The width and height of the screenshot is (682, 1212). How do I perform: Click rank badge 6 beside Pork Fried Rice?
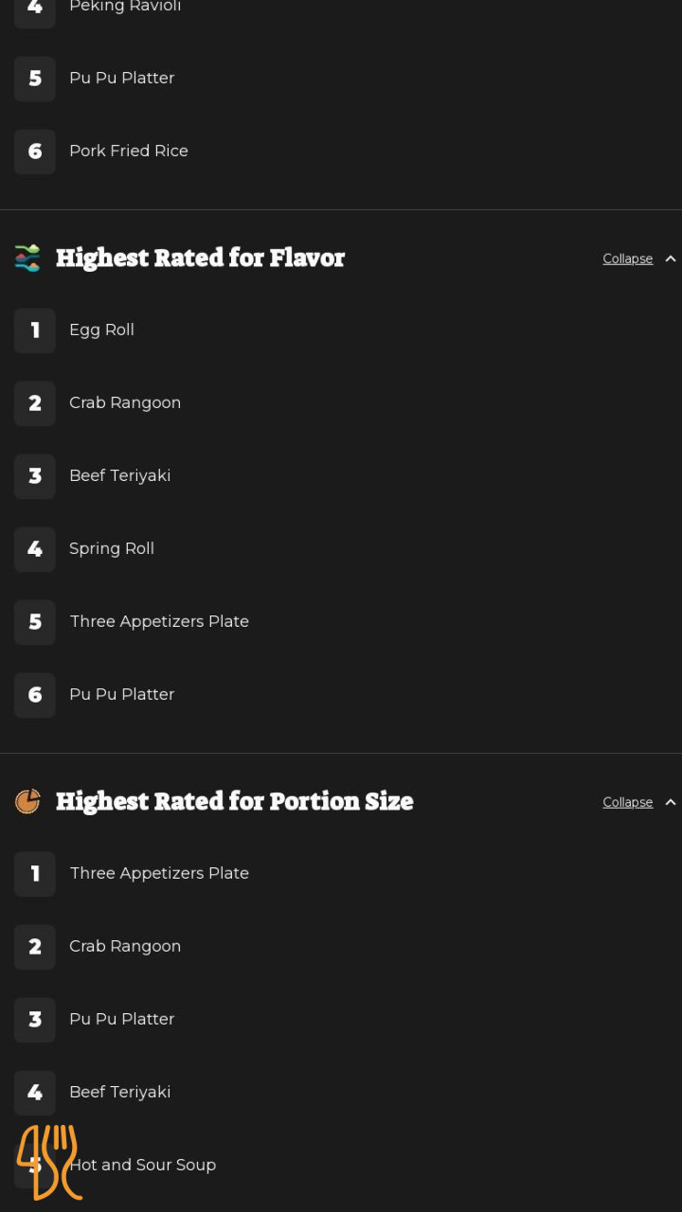(x=35, y=151)
